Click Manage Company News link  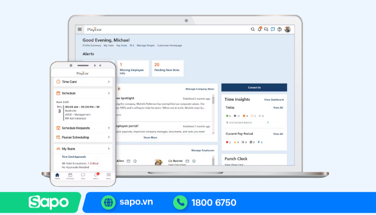200,89
